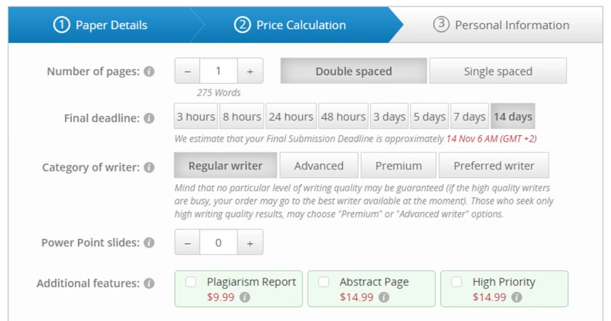This screenshot has width=611, height=321.
Task: Go to Paper Details step
Action: pos(101,25)
